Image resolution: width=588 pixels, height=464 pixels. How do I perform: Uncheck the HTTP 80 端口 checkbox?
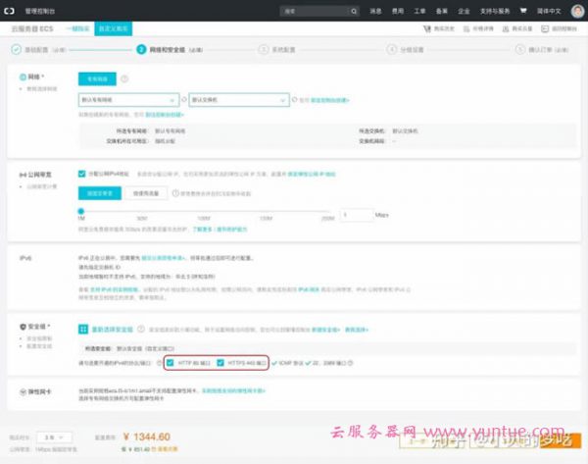[x=170, y=361]
